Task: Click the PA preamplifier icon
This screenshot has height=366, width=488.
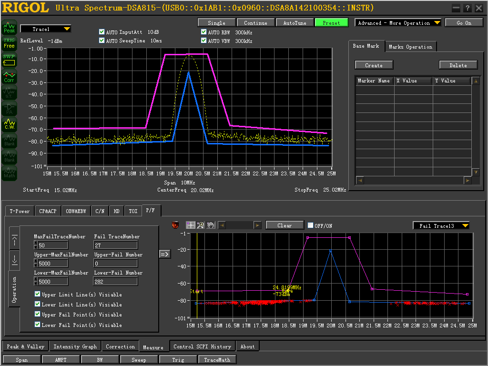Action: click(10, 109)
